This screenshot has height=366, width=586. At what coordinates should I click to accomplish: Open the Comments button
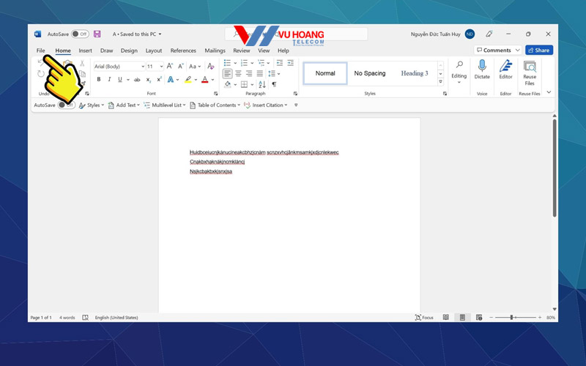497,51
